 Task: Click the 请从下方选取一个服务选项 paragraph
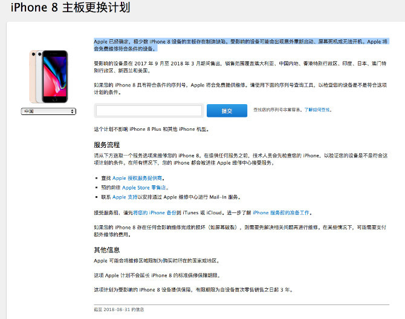coord(241,159)
